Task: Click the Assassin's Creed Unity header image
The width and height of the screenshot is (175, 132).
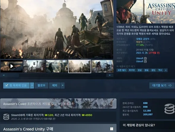Action: coord(146,12)
